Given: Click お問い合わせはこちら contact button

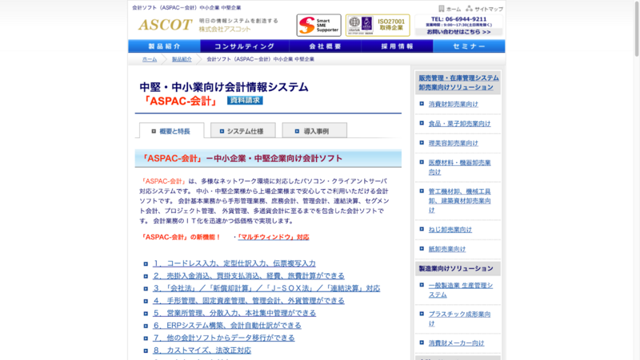Looking at the screenshot, I should tap(458, 32).
